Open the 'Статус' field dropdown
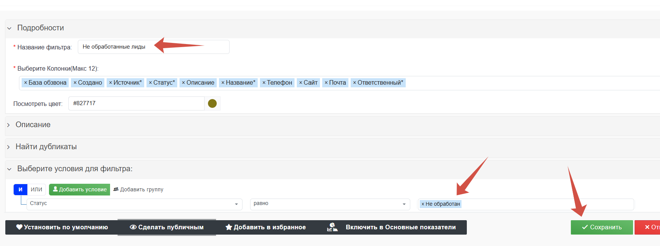 click(134, 204)
